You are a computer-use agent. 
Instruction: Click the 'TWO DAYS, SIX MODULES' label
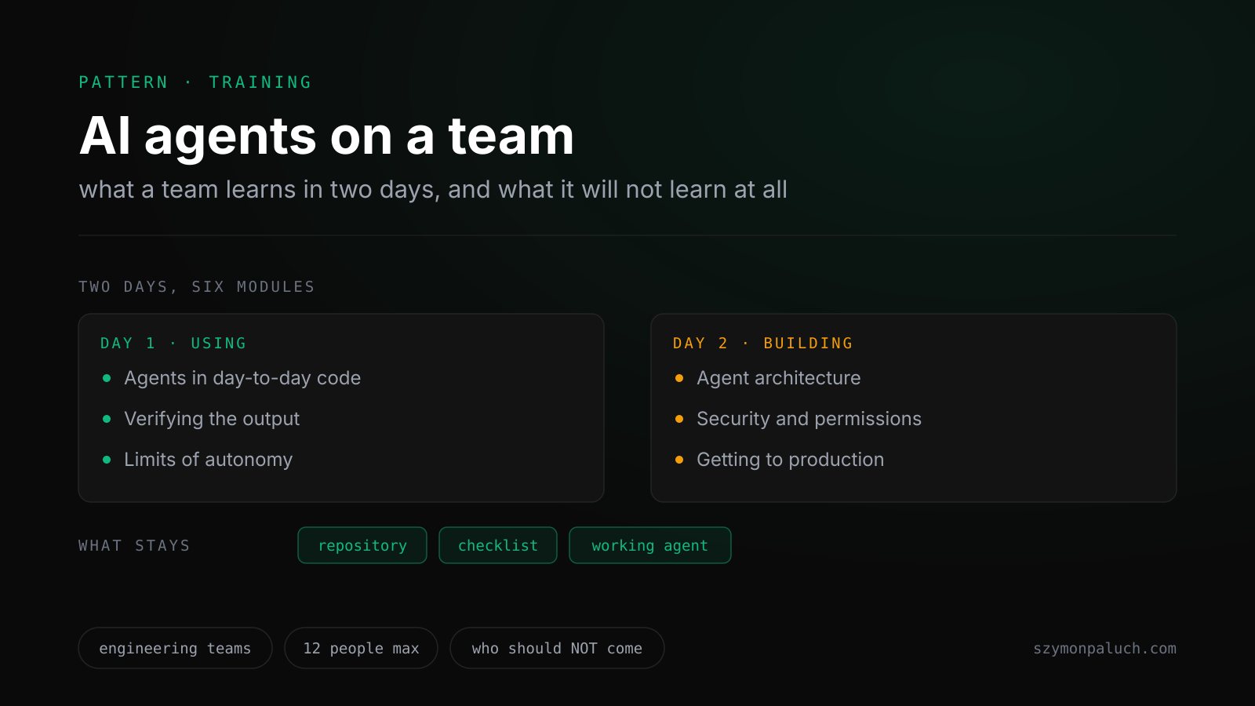coord(197,287)
